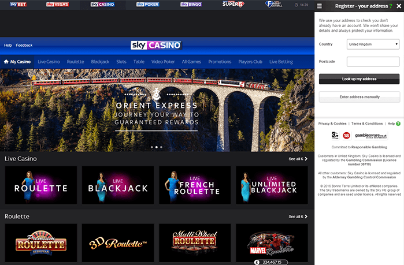The width and height of the screenshot is (404, 265).
Task: Open Privacy & Cookies link
Action: pos(332,124)
